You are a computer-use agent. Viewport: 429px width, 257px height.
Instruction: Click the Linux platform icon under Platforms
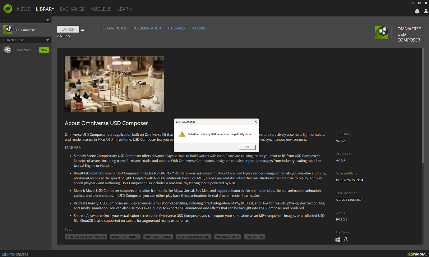pos(346,239)
